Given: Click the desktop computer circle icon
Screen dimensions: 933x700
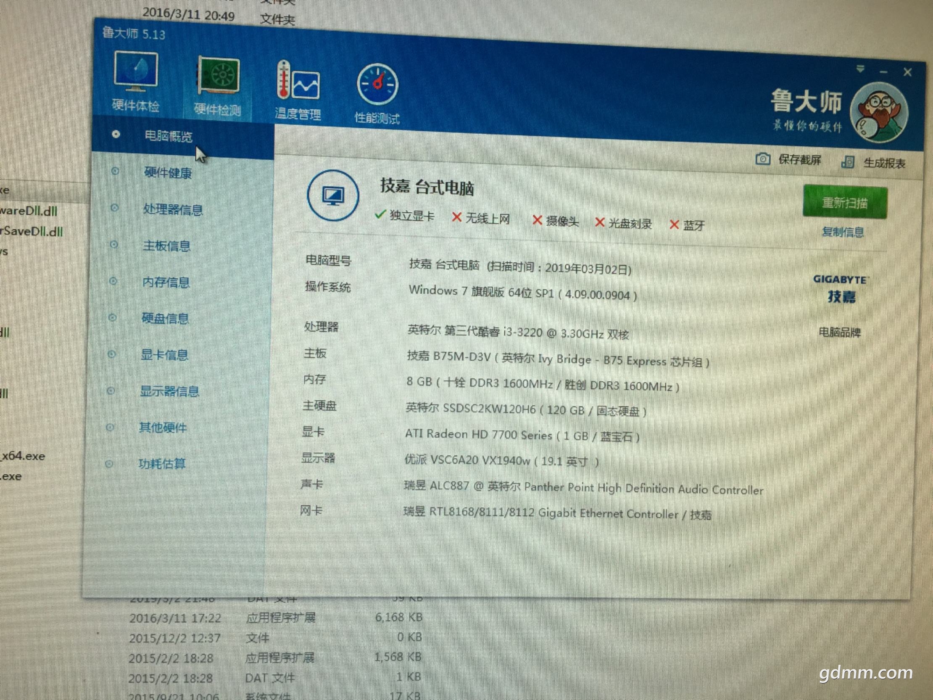Looking at the screenshot, I should [x=333, y=196].
